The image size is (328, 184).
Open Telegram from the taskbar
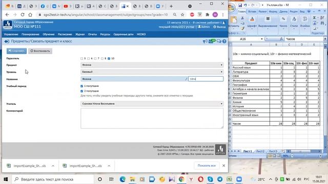220,179
